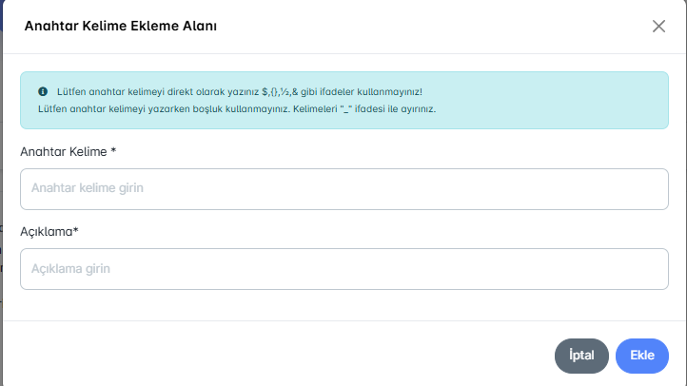Click the 'Açıklama' field label
The height and width of the screenshot is (386, 687).
46,231
